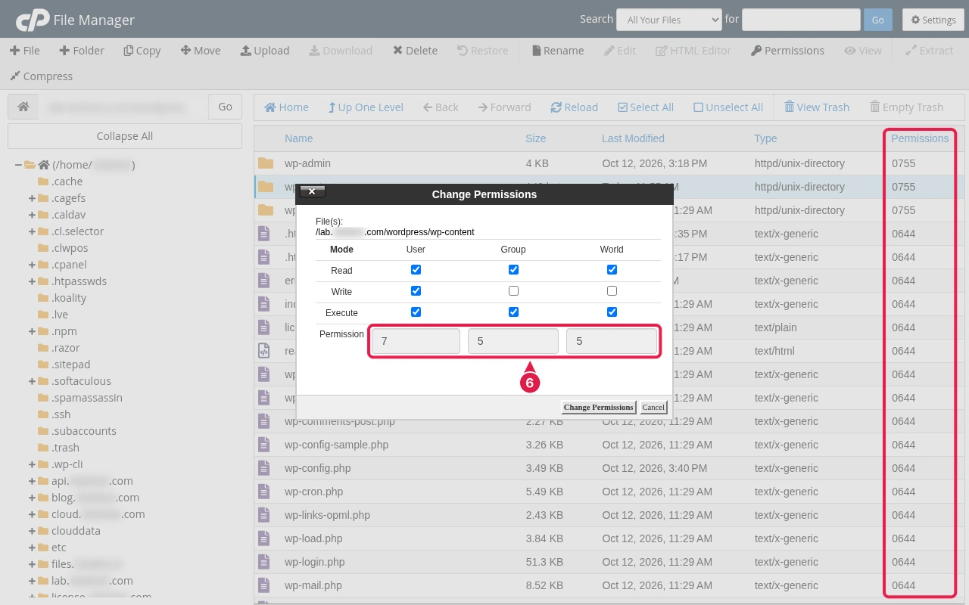Toggle the User Execute checkbox
Viewport: 969px width, 605px height.
[416, 312]
